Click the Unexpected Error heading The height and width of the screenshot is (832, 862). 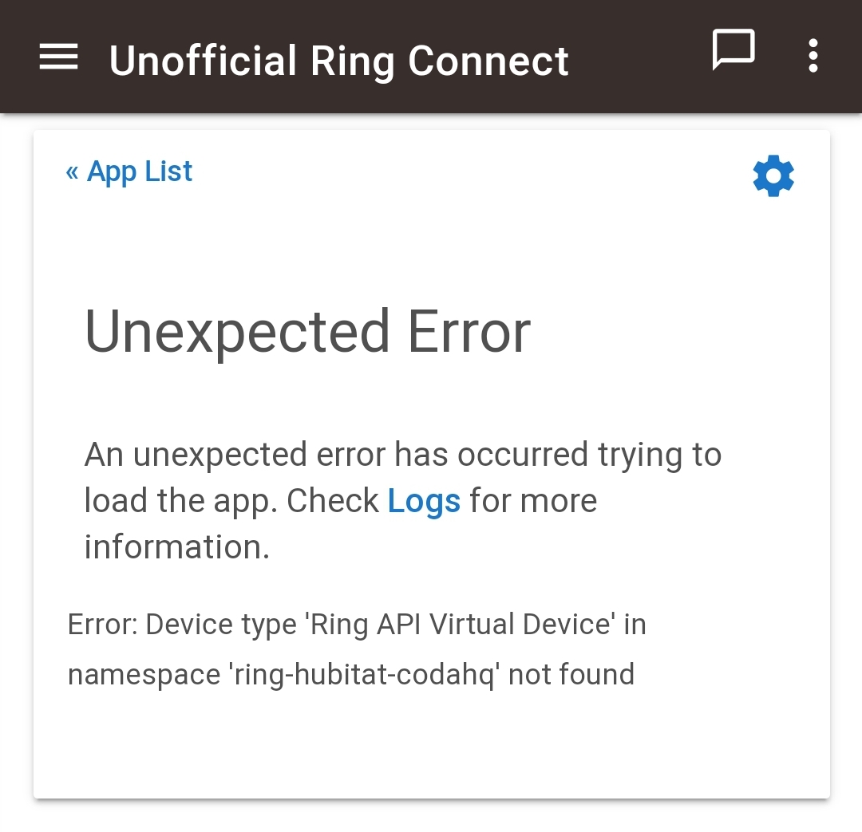pos(307,332)
